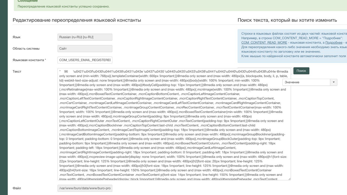Click the Языковая константа * label
Viewport: 347px width, 195px height.
click(29, 60)
